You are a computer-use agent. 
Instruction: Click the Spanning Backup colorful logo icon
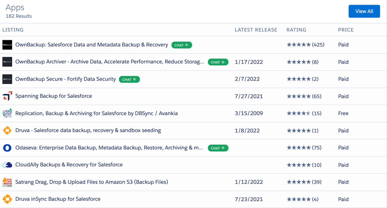click(7, 96)
